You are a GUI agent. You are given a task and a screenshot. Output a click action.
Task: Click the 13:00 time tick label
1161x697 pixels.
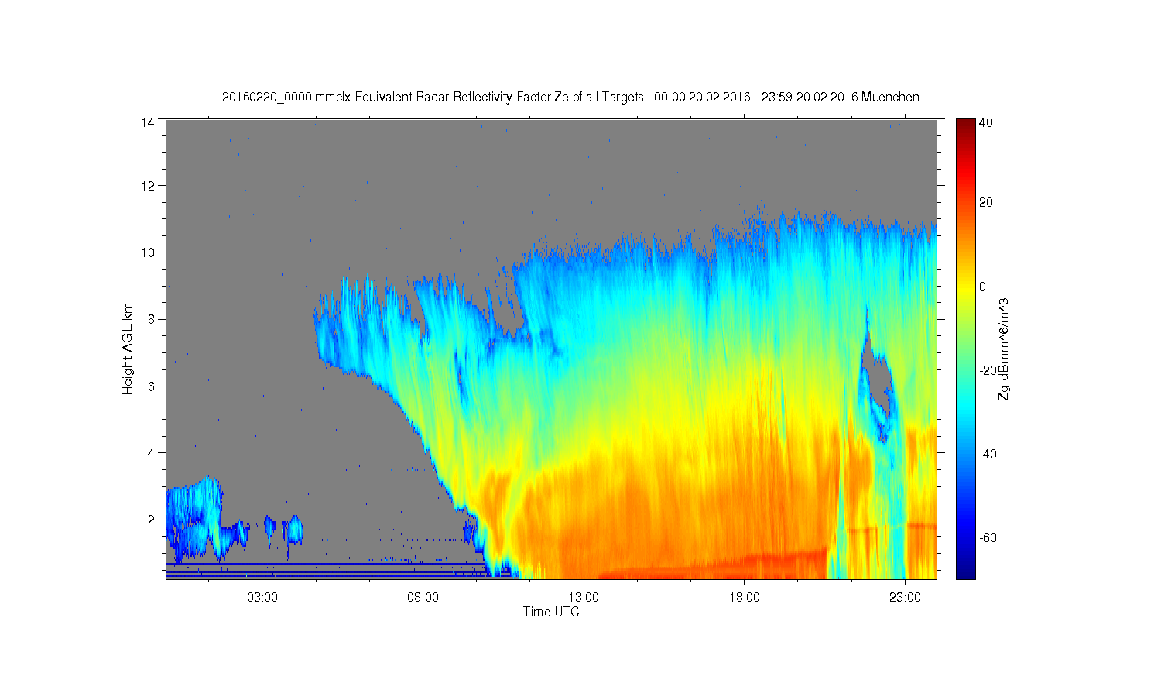(584, 598)
